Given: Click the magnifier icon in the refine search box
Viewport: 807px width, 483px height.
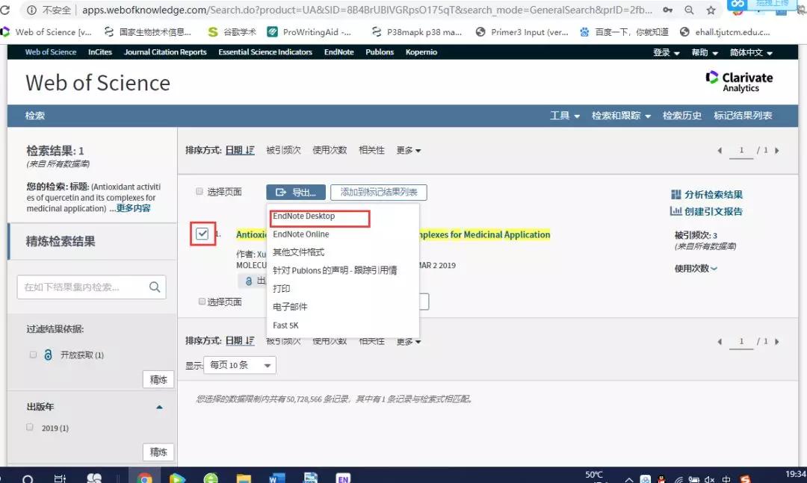Looking at the screenshot, I should (155, 287).
